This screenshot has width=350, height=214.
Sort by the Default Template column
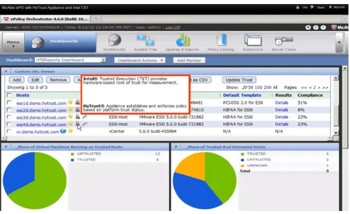[x=242, y=95]
